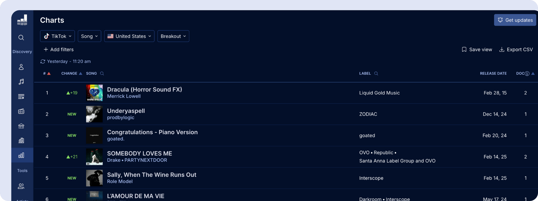Image resolution: width=538 pixels, height=201 pixels.
Task: Click release date Dec 14, 24
Action: pyautogui.click(x=495, y=114)
